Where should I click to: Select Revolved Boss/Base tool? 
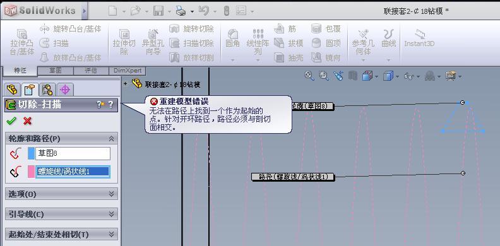[71, 28]
